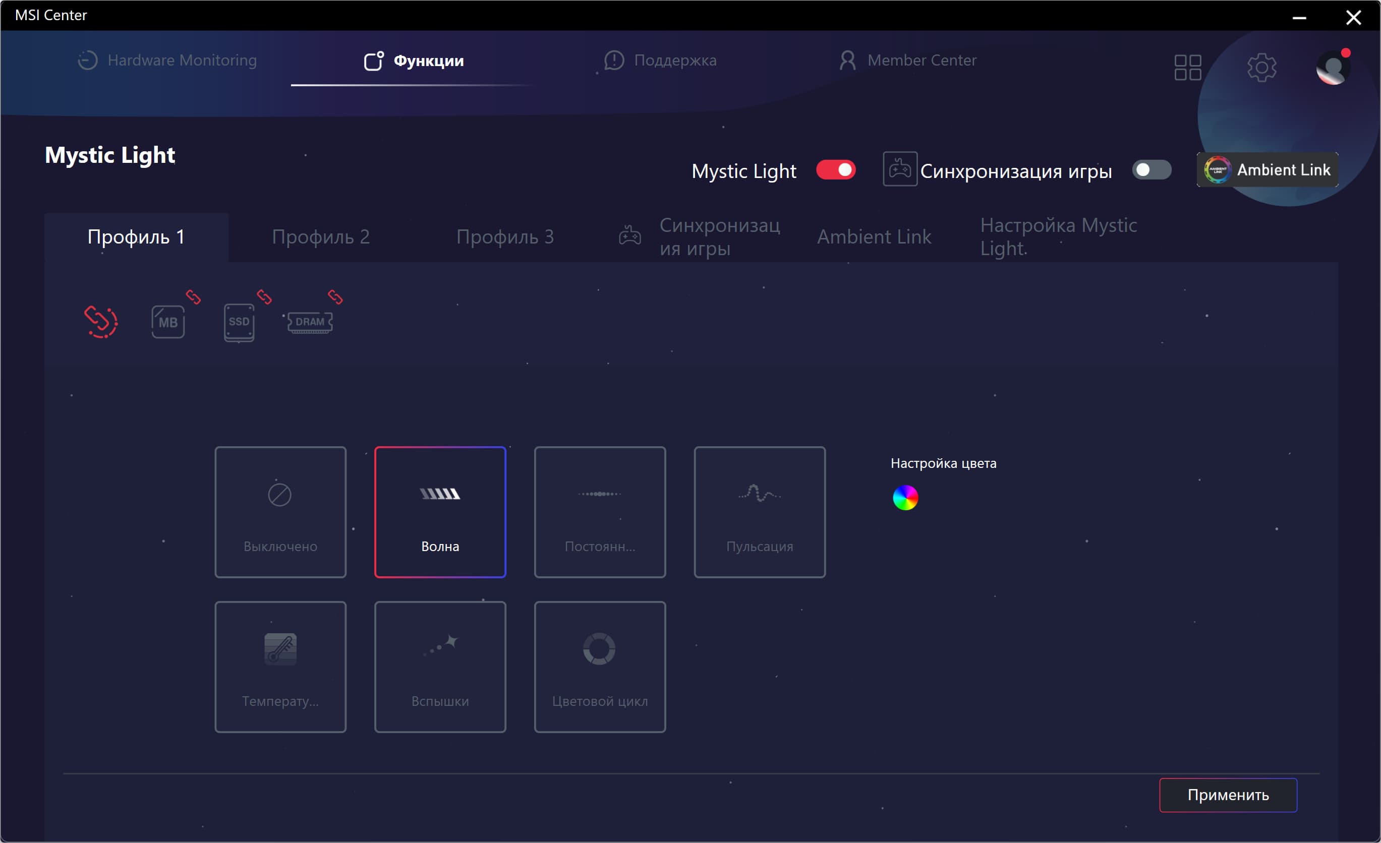Choose the Пульсация lighting effect
Viewport: 1381px width, 843px height.
click(x=760, y=512)
